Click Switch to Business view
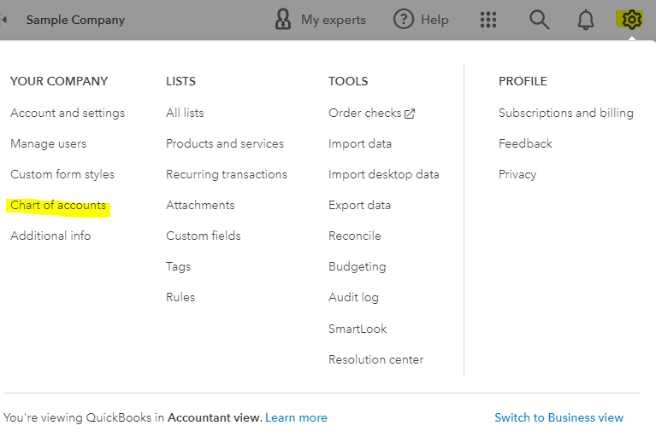The height and width of the screenshot is (437, 656). (x=559, y=418)
